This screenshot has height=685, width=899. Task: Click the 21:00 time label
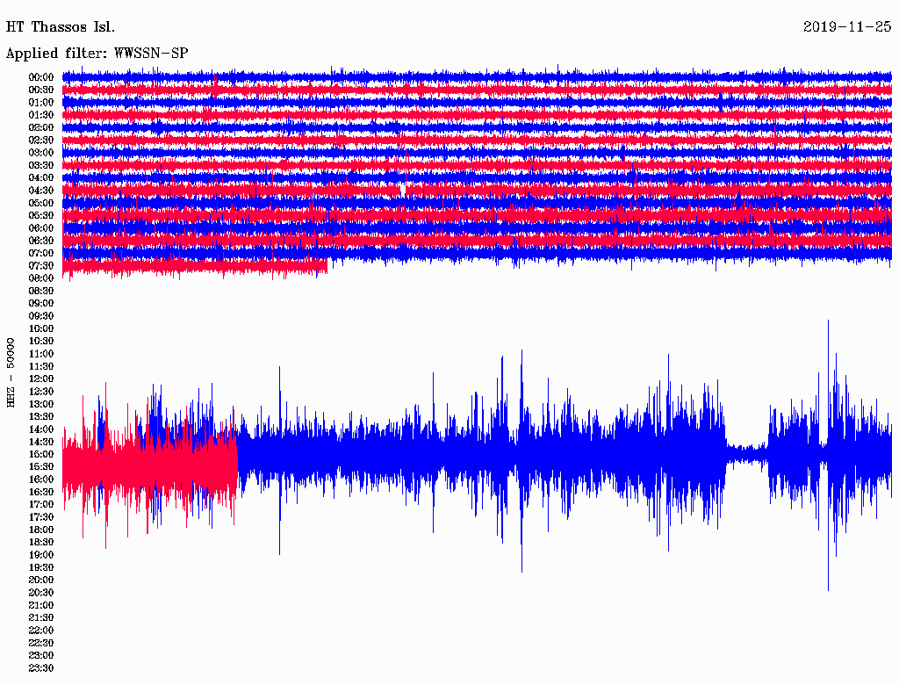41,605
